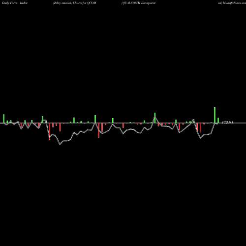Image resolution: width=246 pixels, height=246 pixels.
Task: Click the 'Daily Force Index' chart title
Action: click(x=15, y=3)
